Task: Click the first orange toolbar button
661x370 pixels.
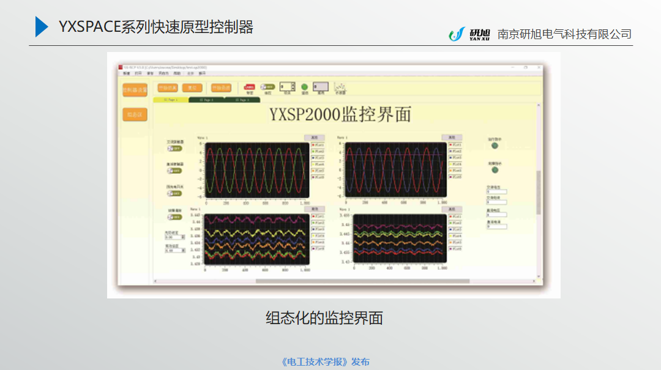Action: [168, 87]
